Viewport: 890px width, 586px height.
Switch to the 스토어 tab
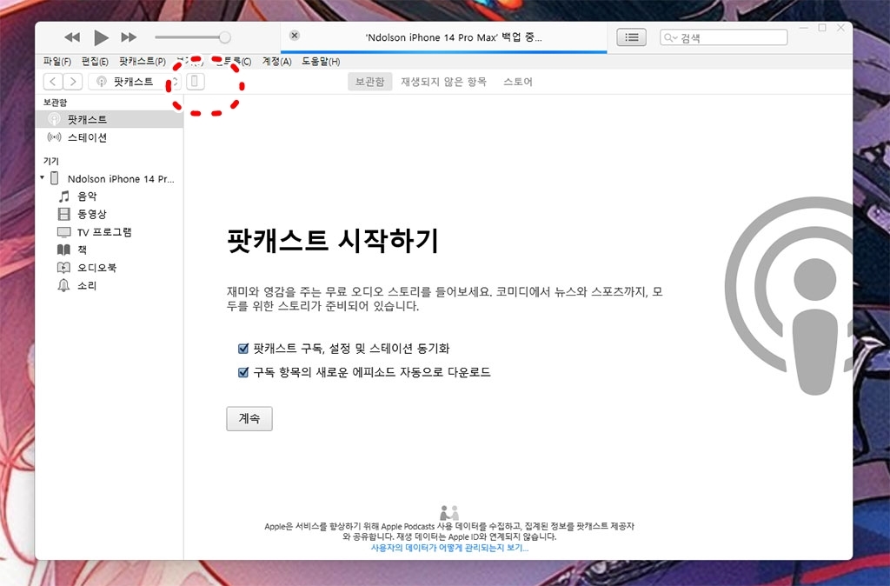518,82
